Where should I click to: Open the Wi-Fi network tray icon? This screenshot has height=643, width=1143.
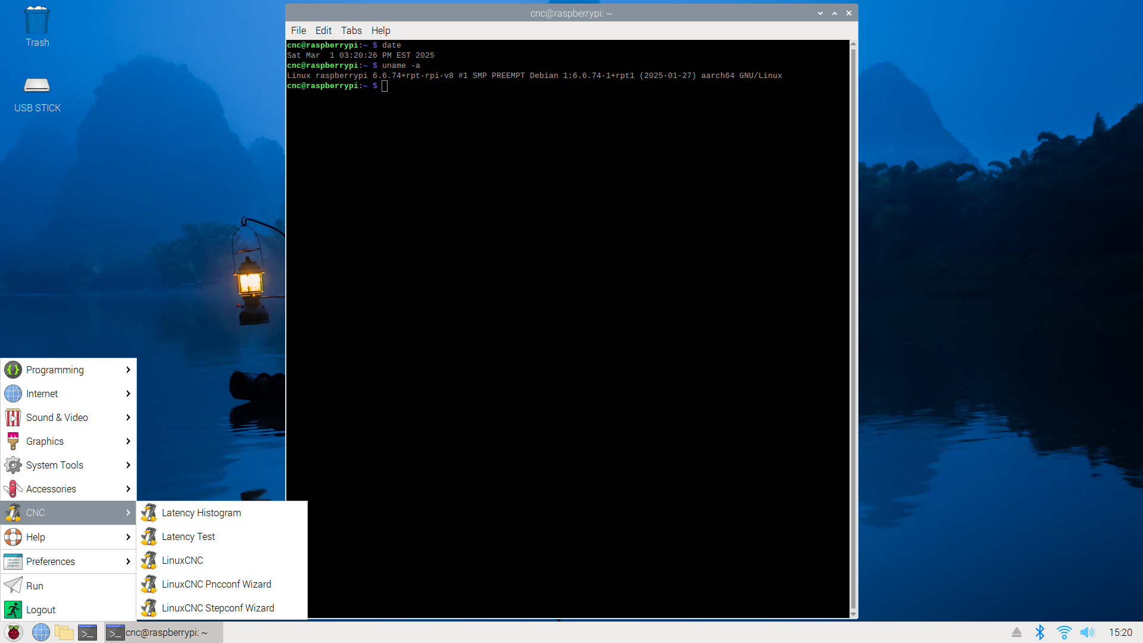tap(1064, 632)
